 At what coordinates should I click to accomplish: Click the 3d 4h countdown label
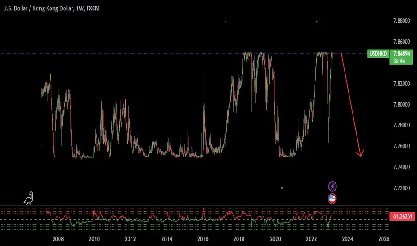click(x=399, y=61)
